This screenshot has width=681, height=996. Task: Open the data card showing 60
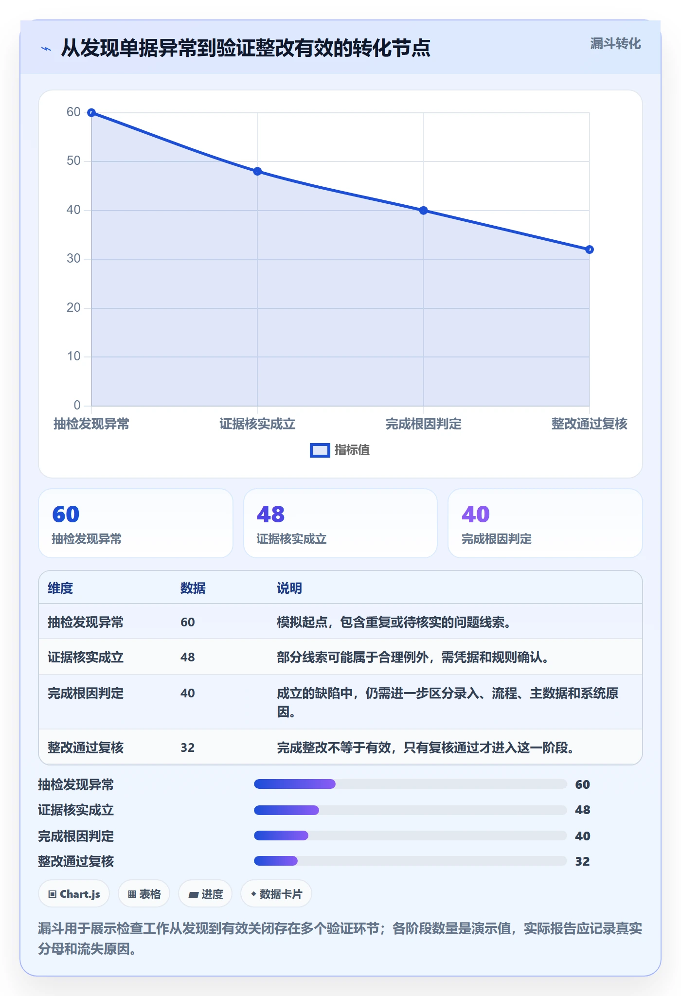(x=136, y=523)
